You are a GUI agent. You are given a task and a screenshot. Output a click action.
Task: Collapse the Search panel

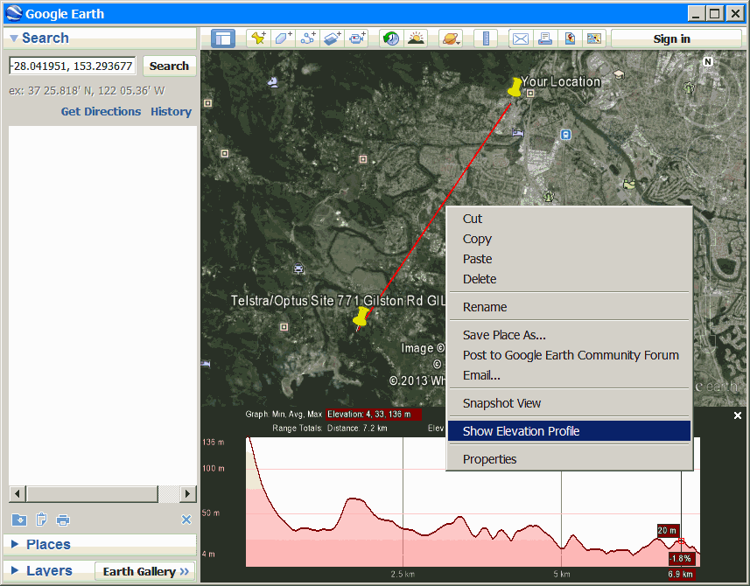[14, 38]
